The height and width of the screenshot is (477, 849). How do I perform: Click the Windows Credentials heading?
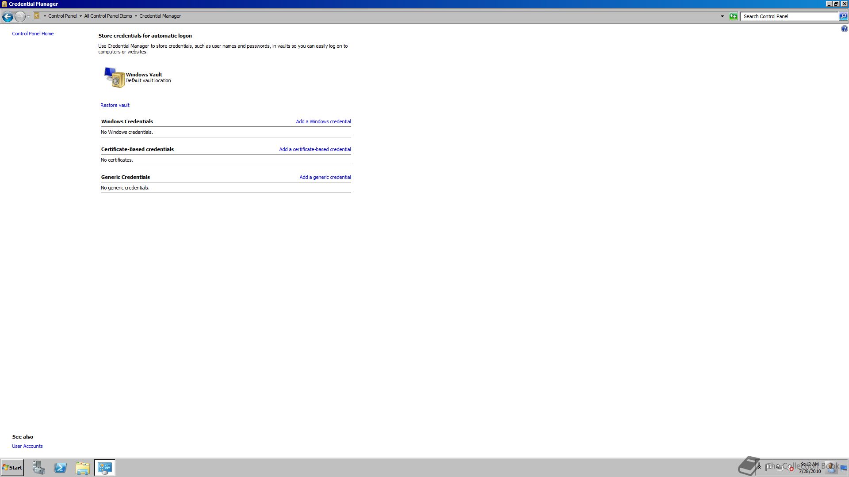(127, 121)
